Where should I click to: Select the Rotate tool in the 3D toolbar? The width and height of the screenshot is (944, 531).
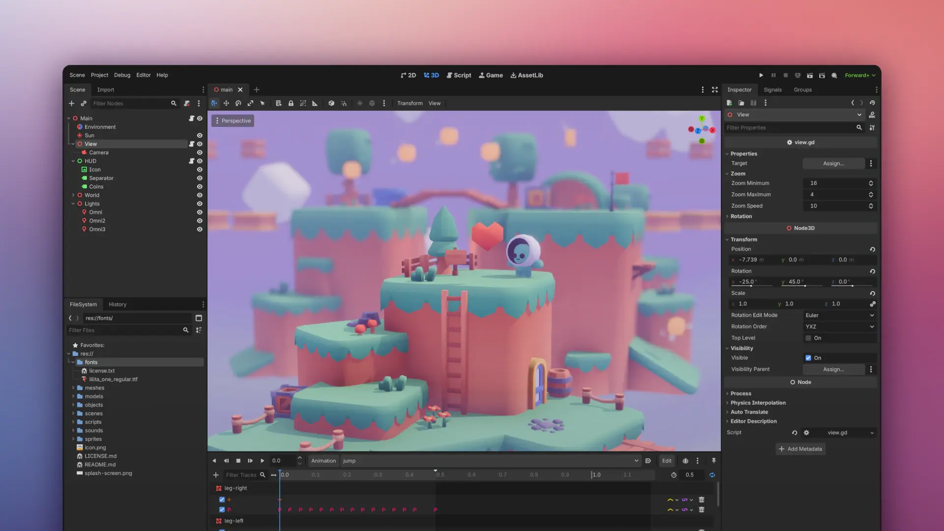(x=238, y=103)
